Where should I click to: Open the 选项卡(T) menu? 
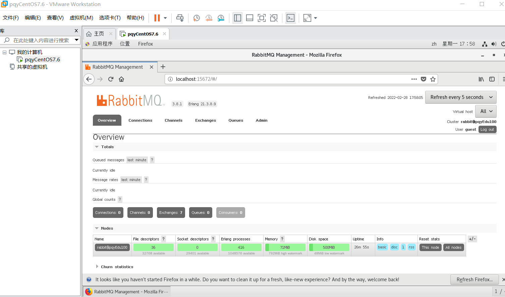coord(110,18)
